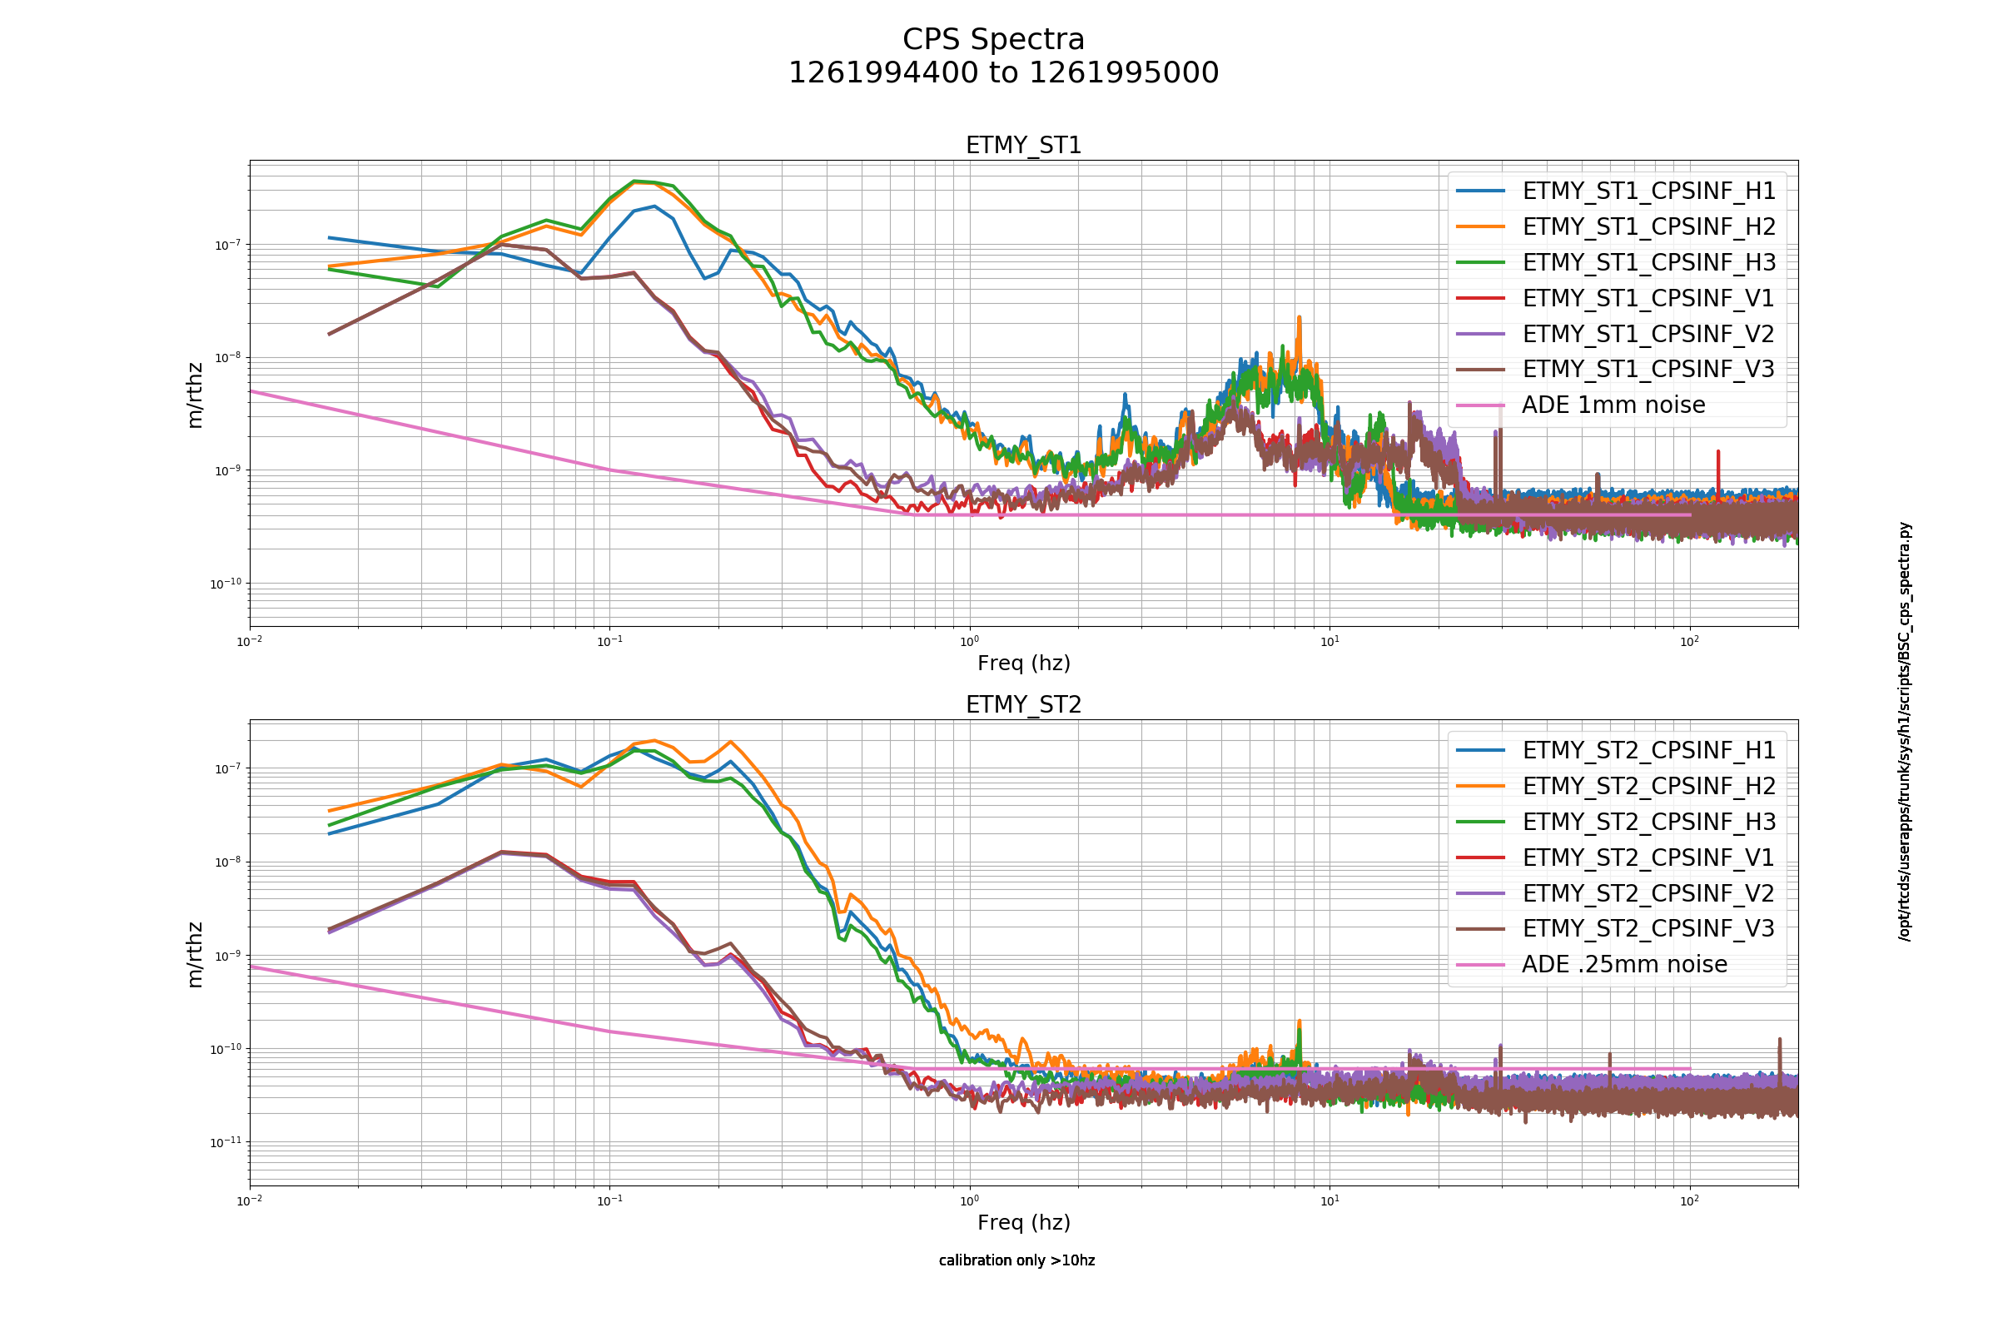Click the ETMY_ST1_CPSINF_V2 legend label
Viewport: 1998px width, 1332px height.
1649,334
